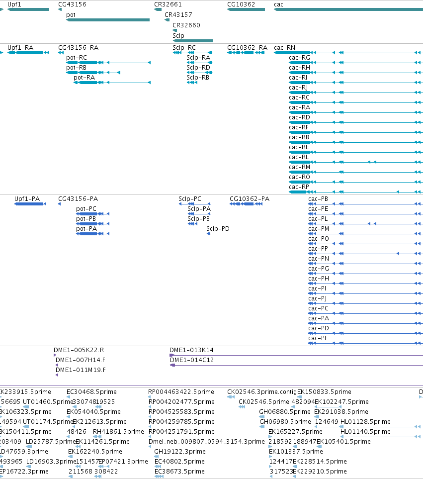The height and width of the screenshot is (479, 423).
Task: Click the cac-RG transcript label
Action: [299, 57]
